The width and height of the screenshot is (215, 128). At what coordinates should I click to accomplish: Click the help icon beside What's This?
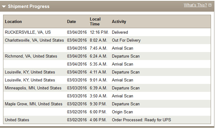coord(210,5)
